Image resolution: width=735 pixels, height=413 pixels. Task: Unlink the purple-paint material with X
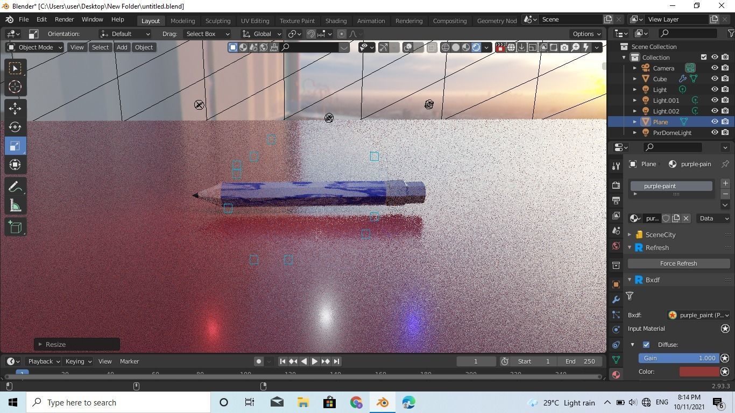(686, 218)
